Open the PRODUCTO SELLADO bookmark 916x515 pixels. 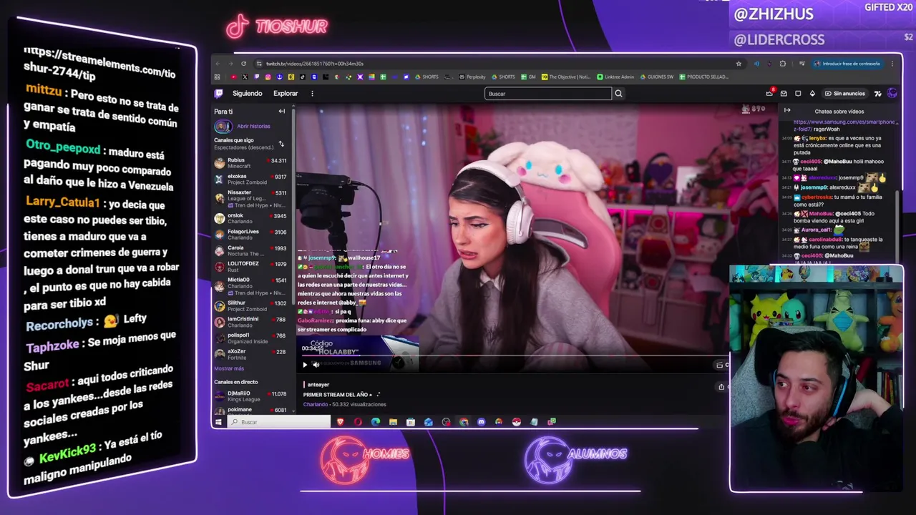pyautogui.click(x=703, y=77)
